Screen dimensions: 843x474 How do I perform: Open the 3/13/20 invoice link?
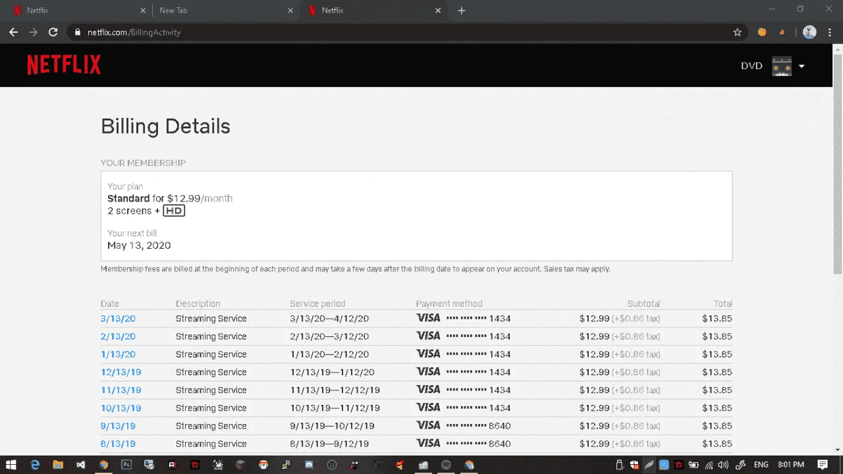click(118, 319)
